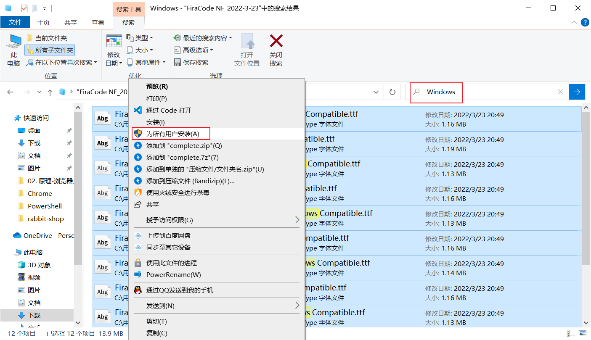
Task: Choose 安装(I) in context menu
Action: [x=216, y=122]
